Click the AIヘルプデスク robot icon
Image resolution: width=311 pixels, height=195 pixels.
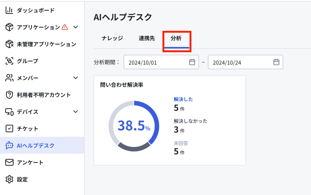9,145
